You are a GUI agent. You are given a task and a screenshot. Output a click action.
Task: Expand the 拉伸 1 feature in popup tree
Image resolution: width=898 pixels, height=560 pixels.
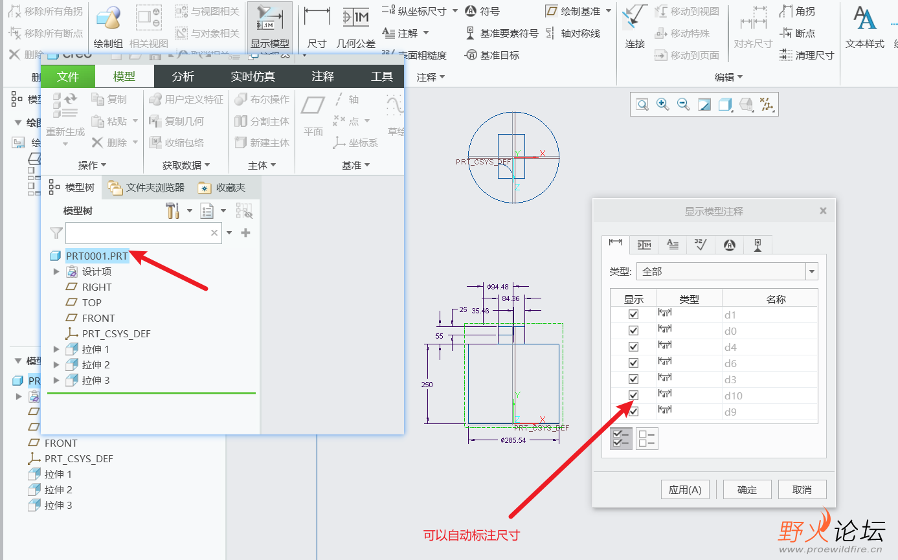56,350
